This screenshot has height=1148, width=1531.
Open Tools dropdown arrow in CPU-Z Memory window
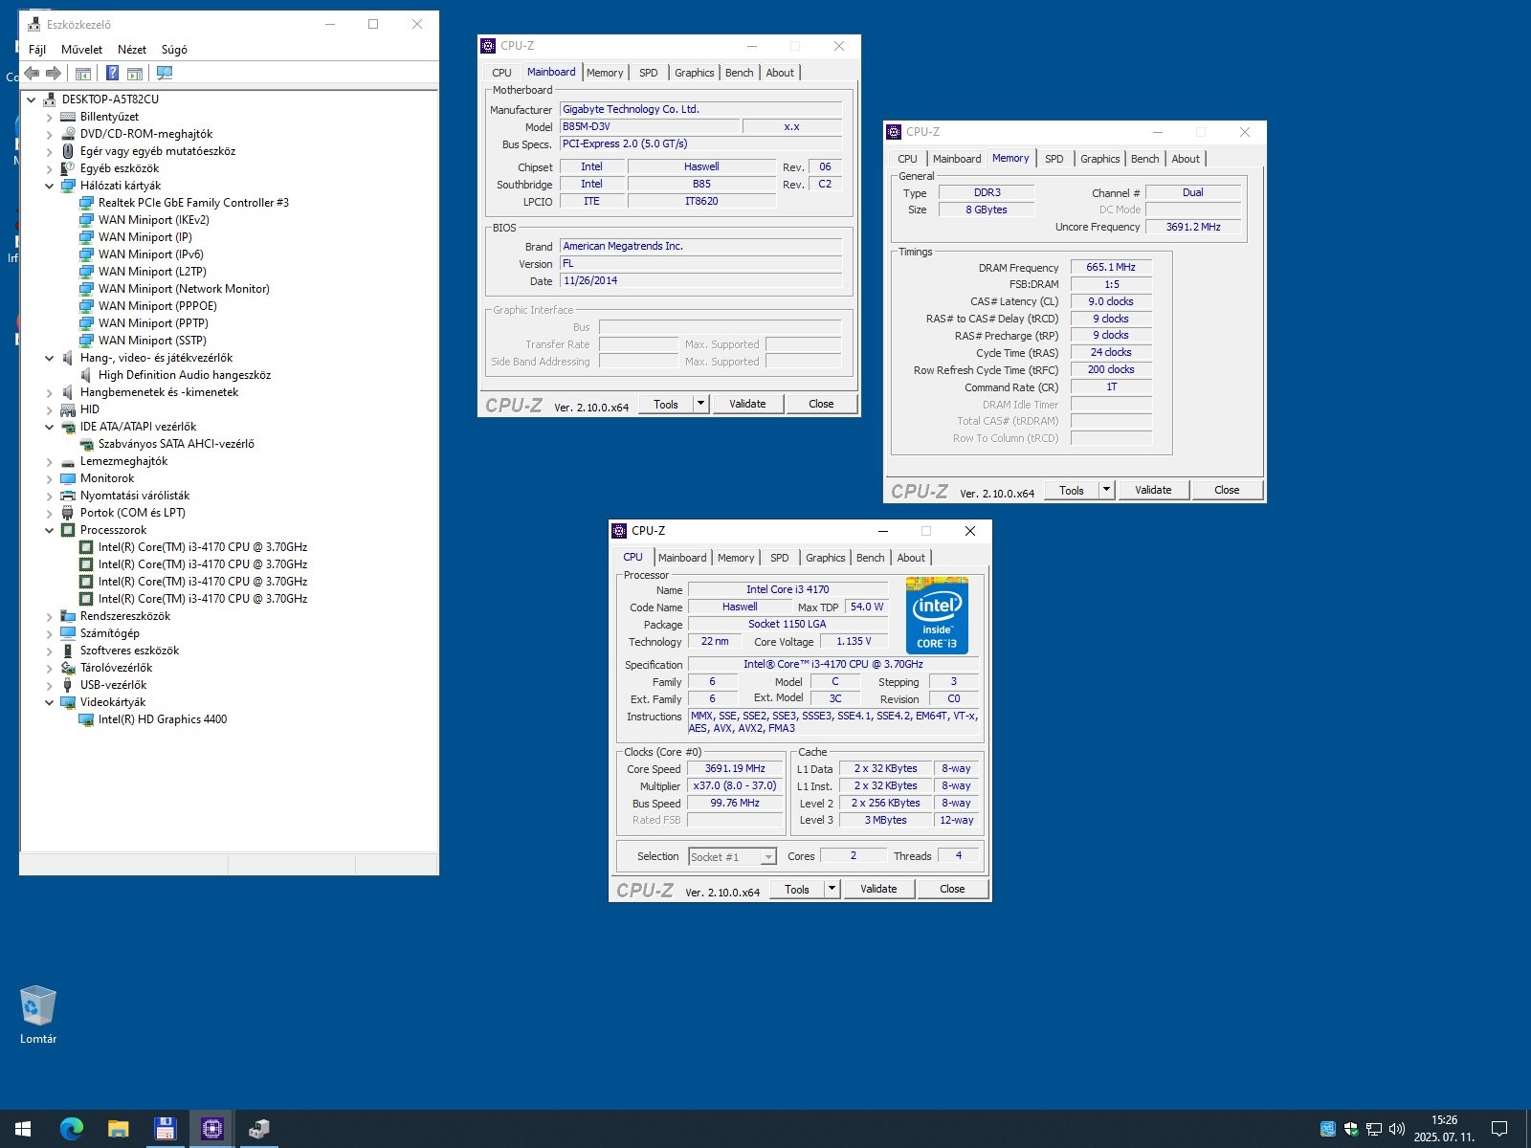point(1106,490)
